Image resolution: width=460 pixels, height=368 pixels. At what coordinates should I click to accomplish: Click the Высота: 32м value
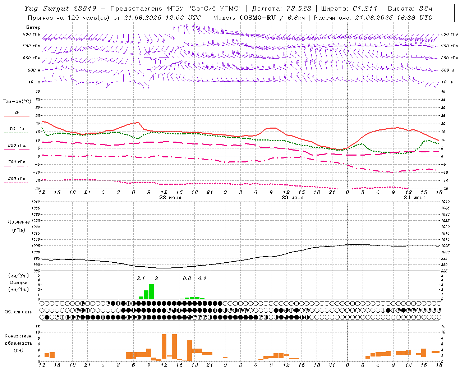click(x=410, y=9)
